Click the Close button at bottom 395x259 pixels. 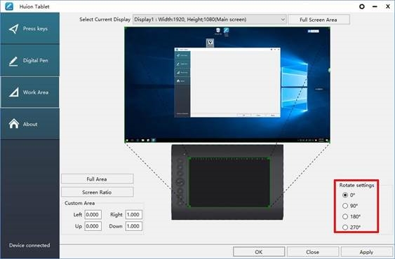[312, 252]
